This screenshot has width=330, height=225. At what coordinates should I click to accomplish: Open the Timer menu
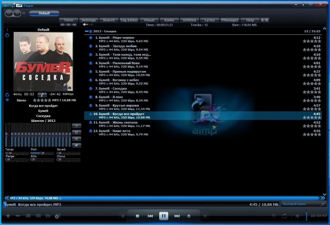[x=69, y=20]
